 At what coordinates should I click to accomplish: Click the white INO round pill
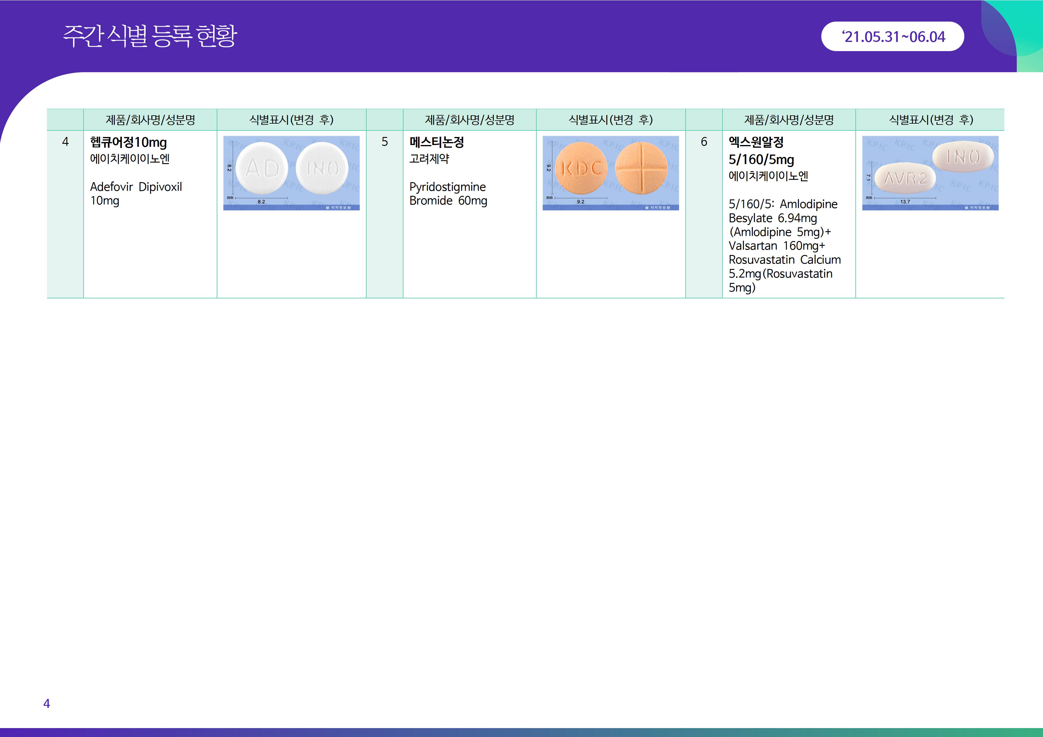coord(322,168)
